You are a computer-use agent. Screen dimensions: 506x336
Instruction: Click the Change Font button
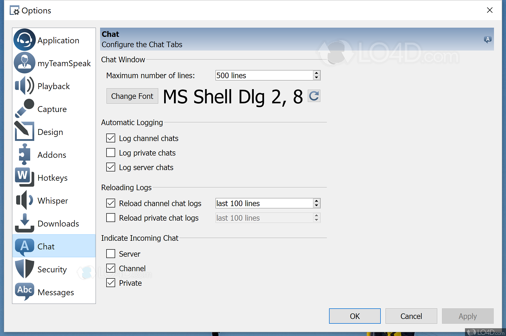pos(132,96)
